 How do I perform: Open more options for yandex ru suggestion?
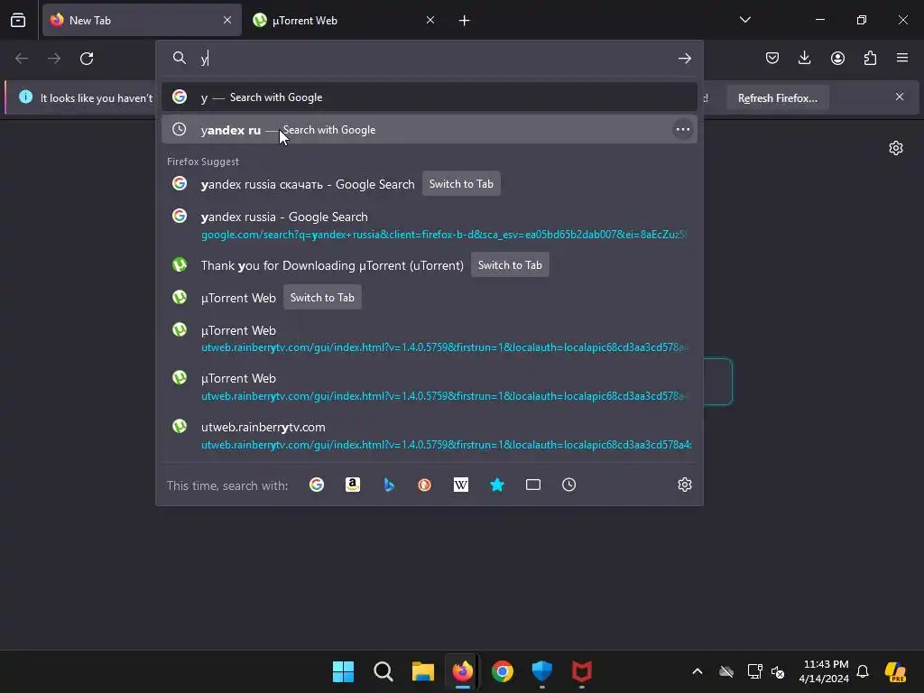point(683,130)
